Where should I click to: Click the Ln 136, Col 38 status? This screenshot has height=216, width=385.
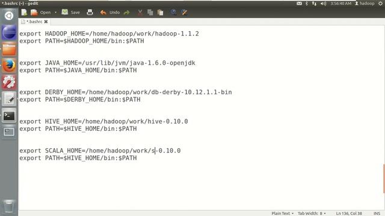pos(349,214)
